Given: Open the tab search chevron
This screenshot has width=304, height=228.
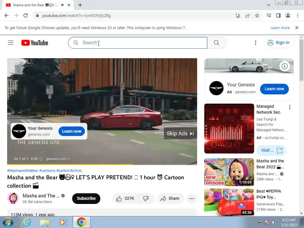Looking at the screenshot, I should click(x=269, y=5).
